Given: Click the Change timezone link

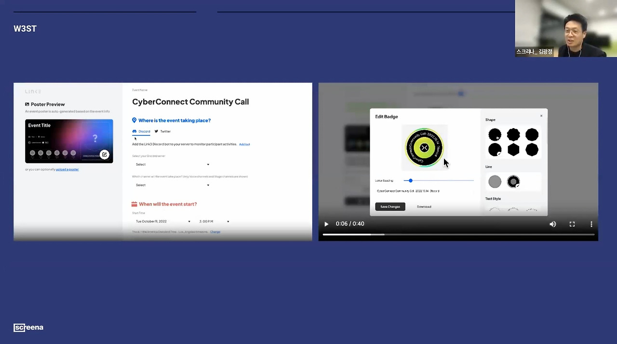Looking at the screenshot, I should point(215,232).
